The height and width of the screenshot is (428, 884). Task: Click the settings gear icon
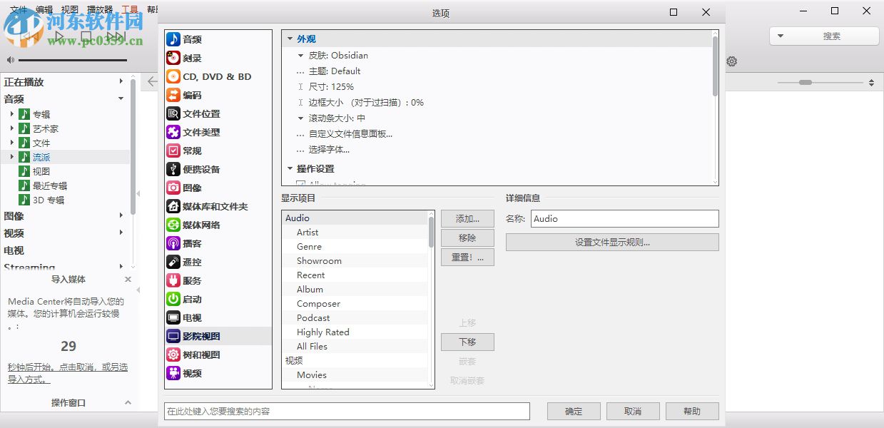[732, 61]
